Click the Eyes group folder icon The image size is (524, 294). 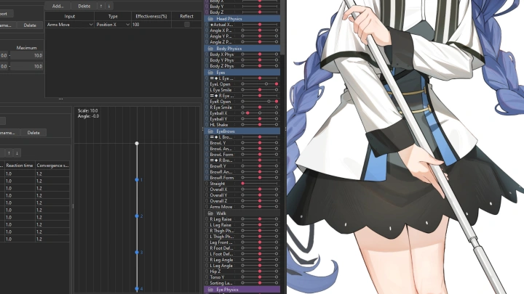210,73
